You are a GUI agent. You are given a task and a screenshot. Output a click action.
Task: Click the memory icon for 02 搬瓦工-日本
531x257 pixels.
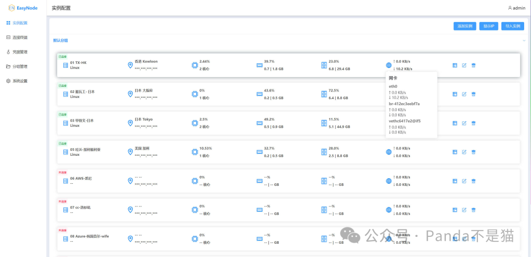[260, 94]
